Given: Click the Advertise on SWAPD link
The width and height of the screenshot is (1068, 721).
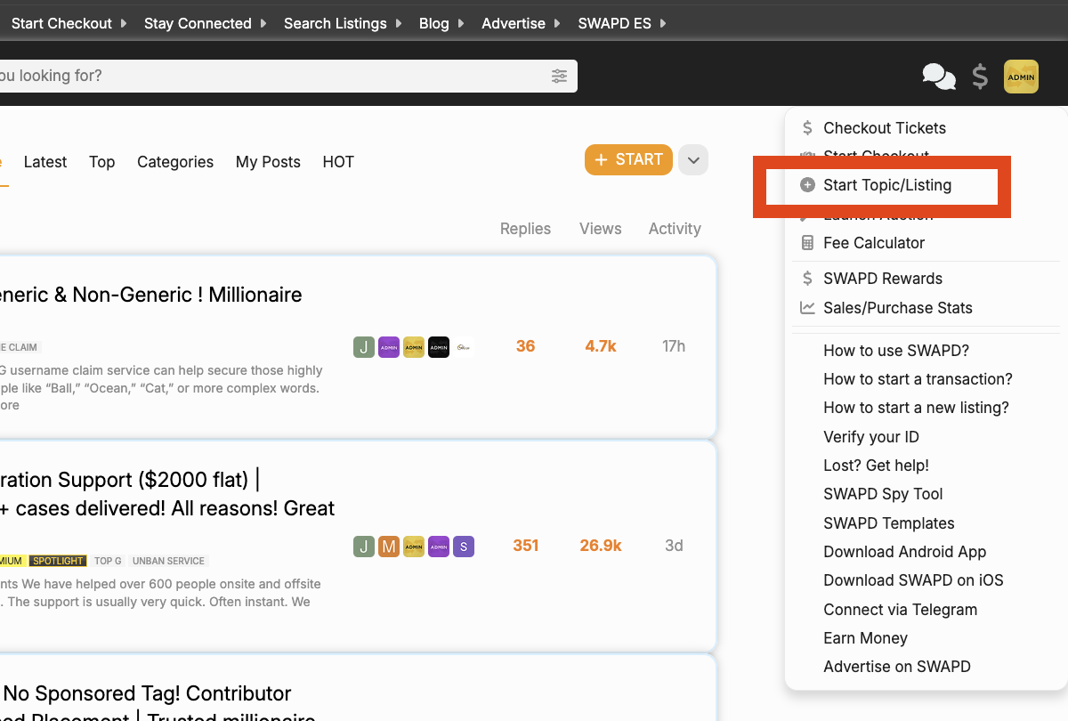Looking at the screenshot, I should [897, 667].
